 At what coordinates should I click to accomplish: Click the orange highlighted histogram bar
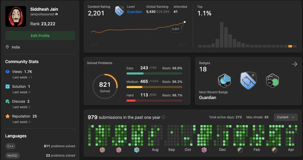point(290,46)
